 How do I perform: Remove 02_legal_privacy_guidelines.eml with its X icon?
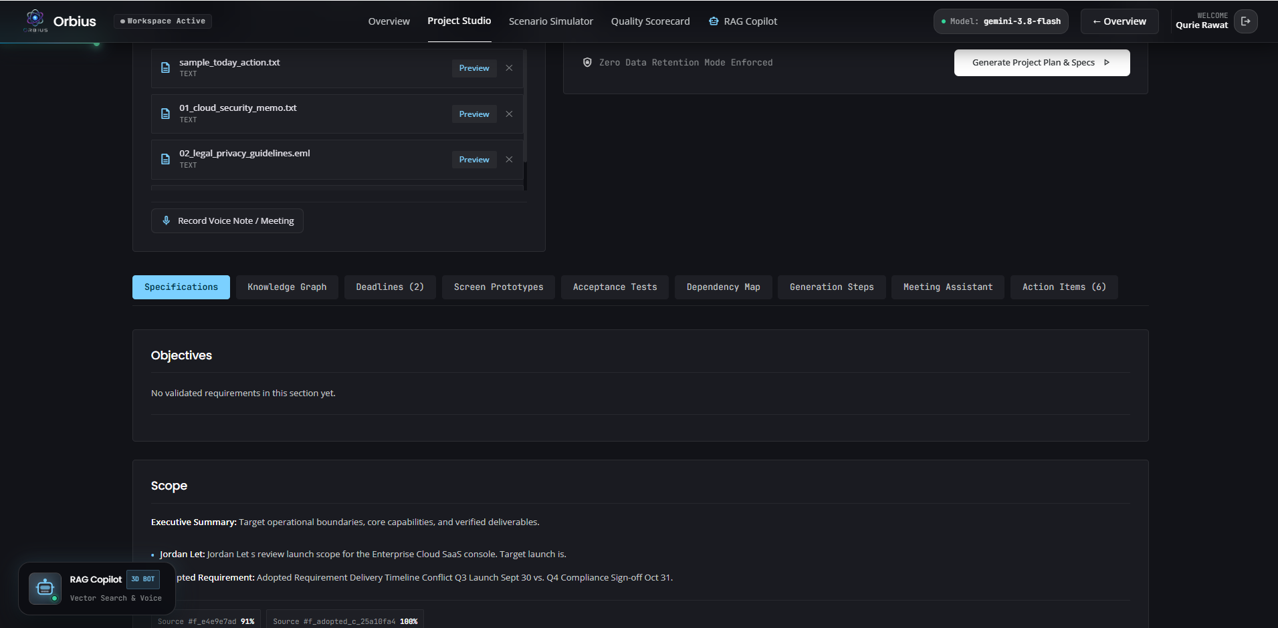(509, 160)
